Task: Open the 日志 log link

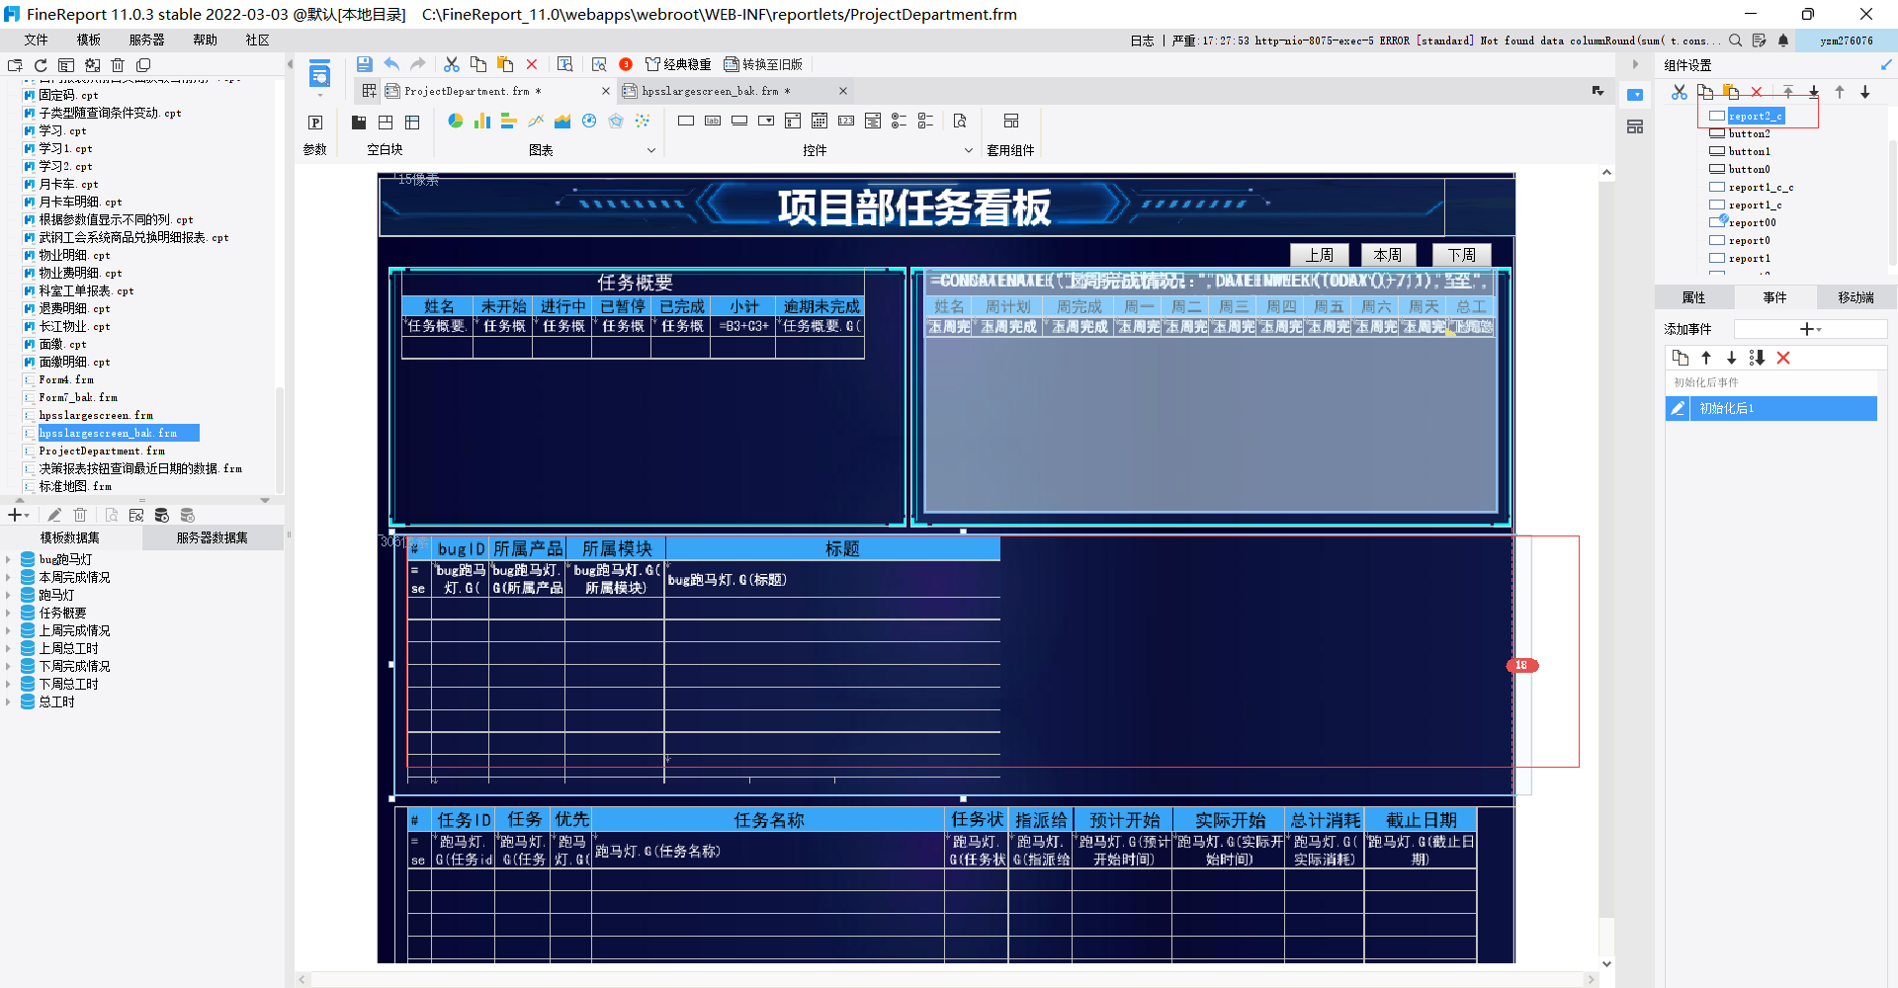Action: 1142,41
